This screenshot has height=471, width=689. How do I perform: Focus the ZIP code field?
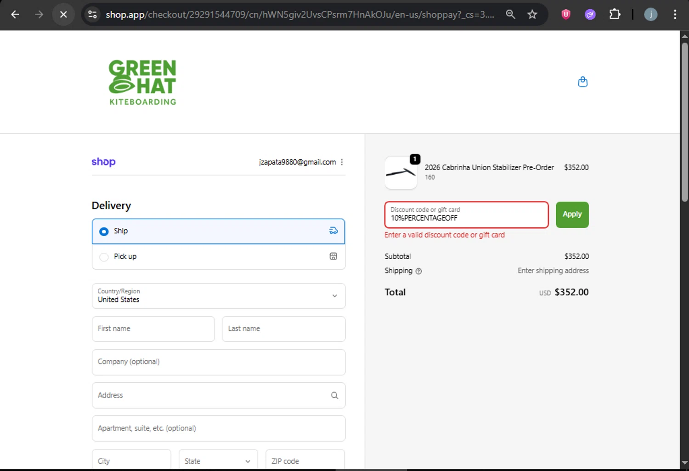(x=305, y=460)
